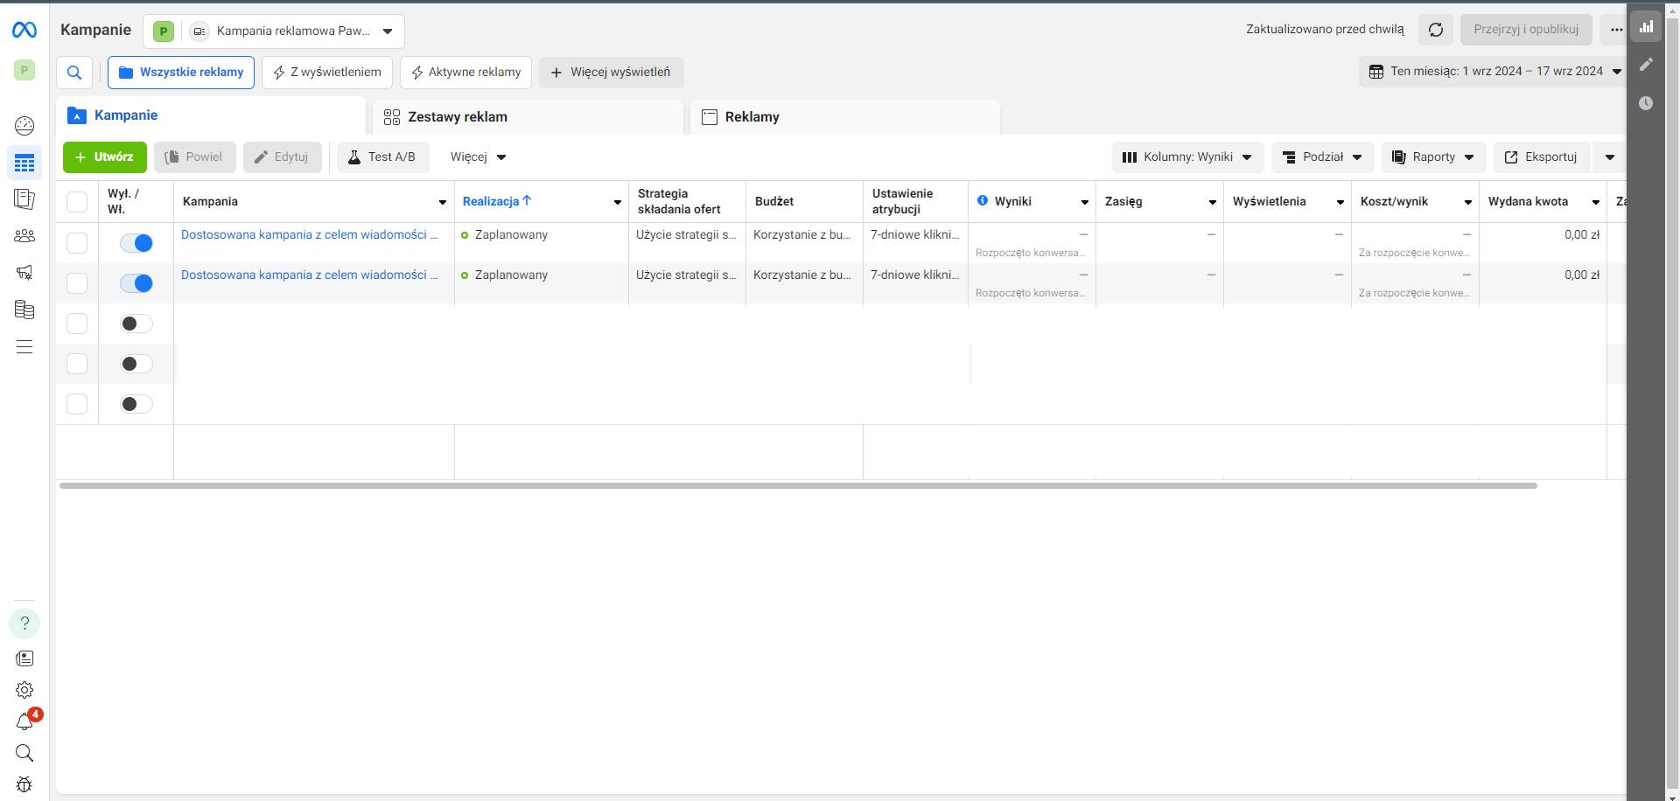
Task: Tick checkbox for second campaign row
Action: 77,283
